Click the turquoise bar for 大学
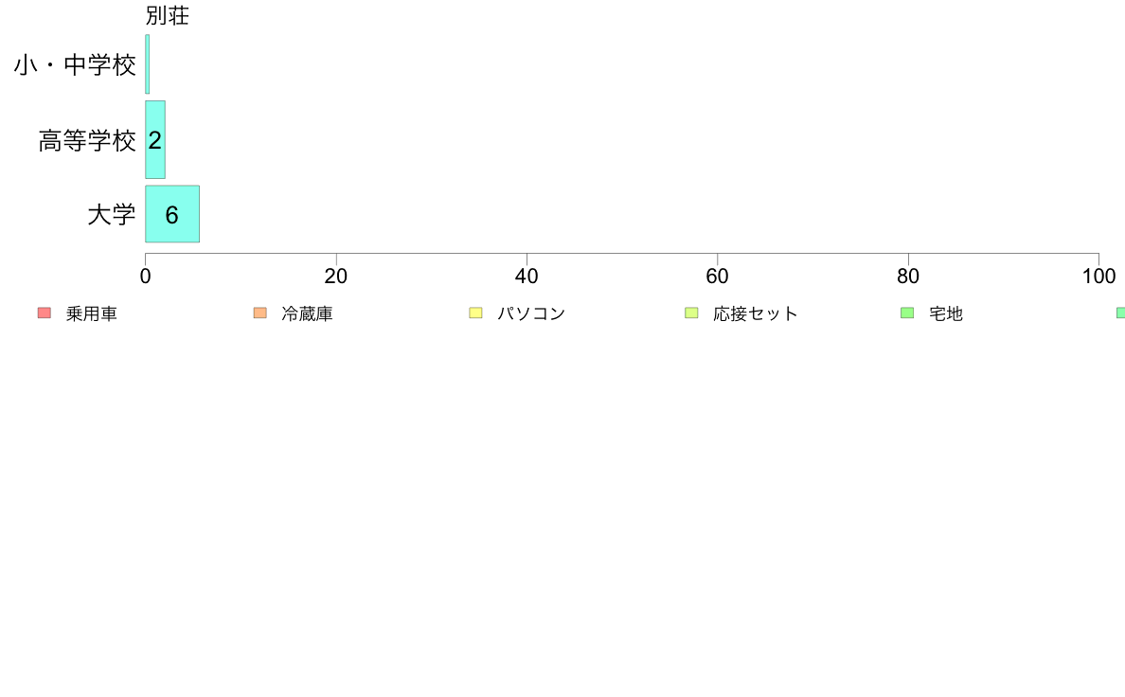The width and height of the screenshot is (1125, 697). click(x=172, y=214)
